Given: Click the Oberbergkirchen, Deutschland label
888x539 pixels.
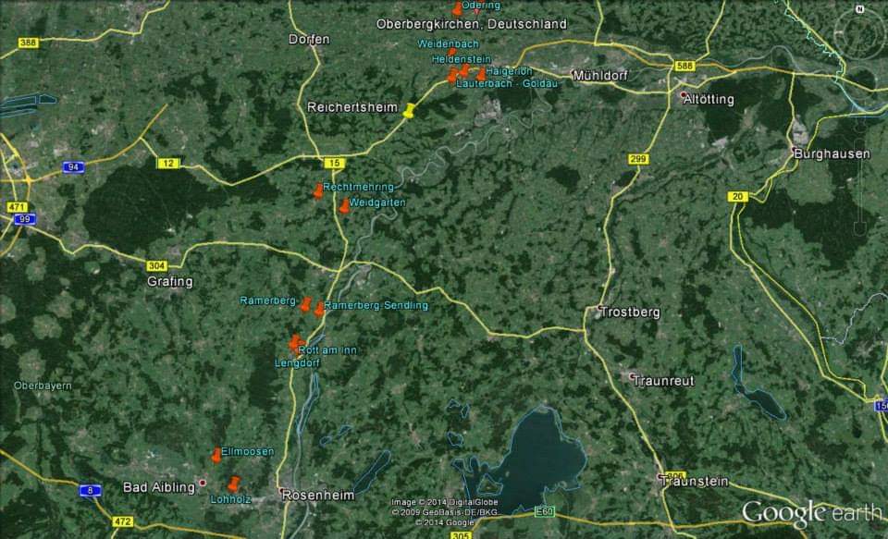Looking at the screenshot, I should pyautogui.click(x=471, y=24).
